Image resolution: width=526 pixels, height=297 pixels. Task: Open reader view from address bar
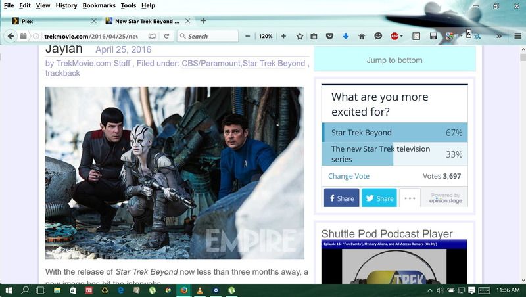point(152,36)
